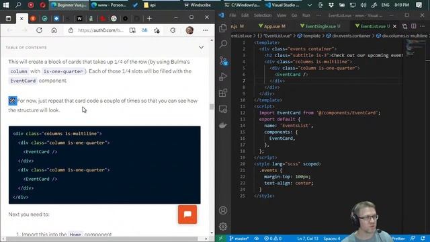
Task: Switch to the Google browser tab
Action: 114,18
